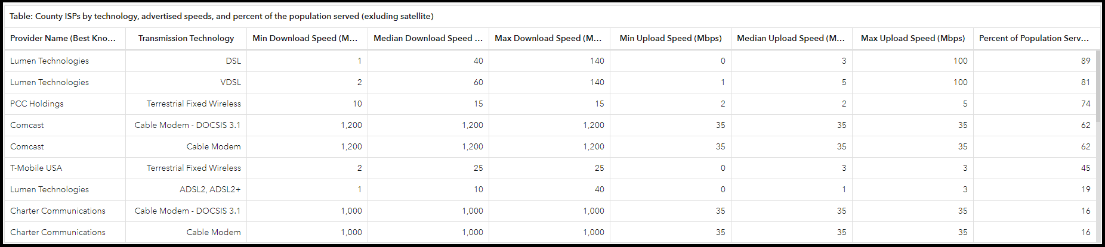Image resolution: width=1105 pixels, height=247 pixels.
Task: Sort by Max Download Speed header
Action: tap(549, 38)
